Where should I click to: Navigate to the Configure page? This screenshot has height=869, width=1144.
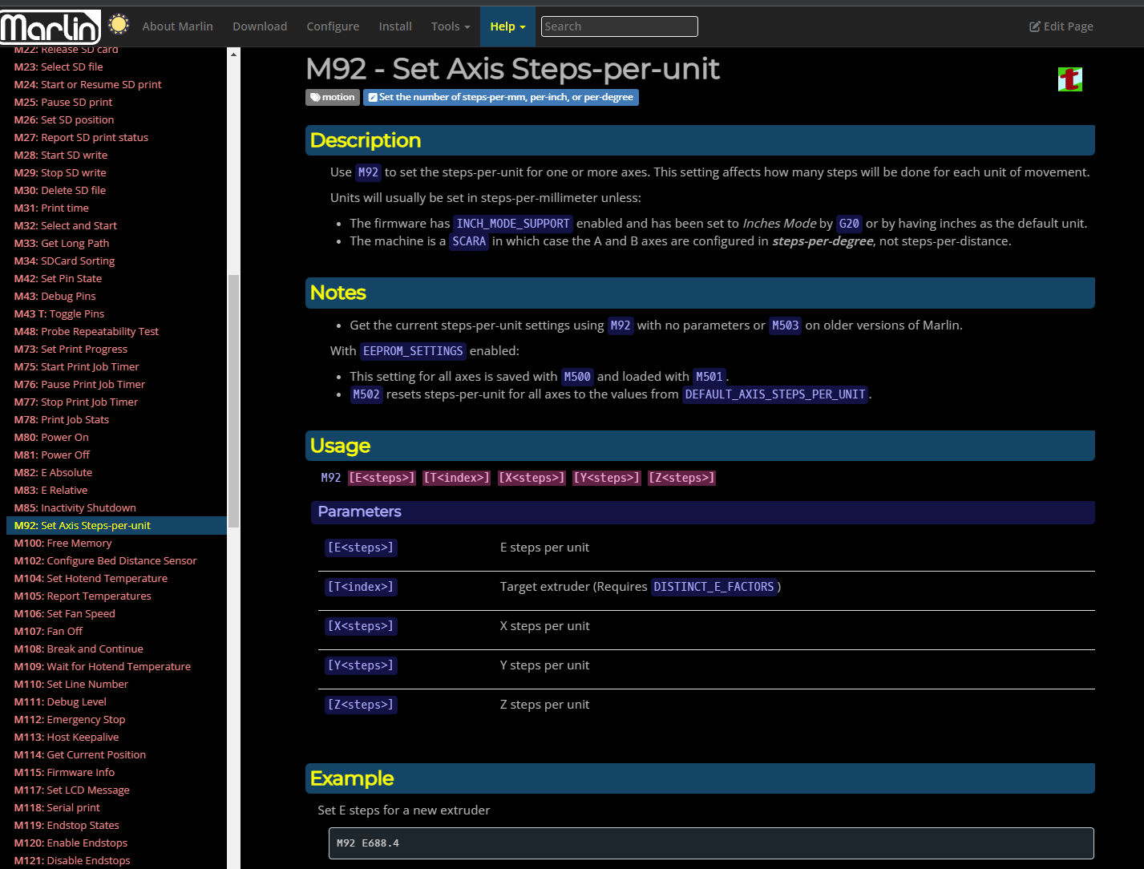333,26
